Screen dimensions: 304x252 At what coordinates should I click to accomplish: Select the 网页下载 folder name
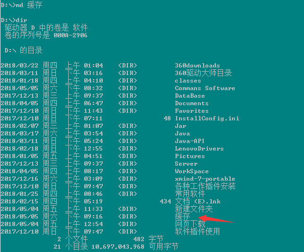click(190, 224)
